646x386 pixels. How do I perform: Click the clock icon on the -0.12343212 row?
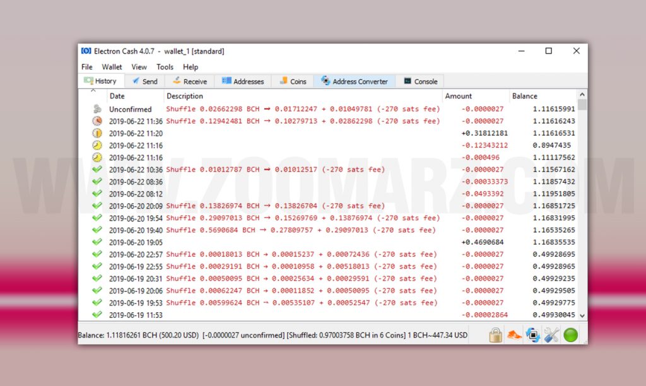point(97,145)
